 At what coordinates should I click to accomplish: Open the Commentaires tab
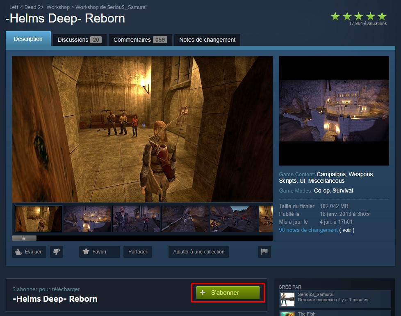(x=140, y=40)
